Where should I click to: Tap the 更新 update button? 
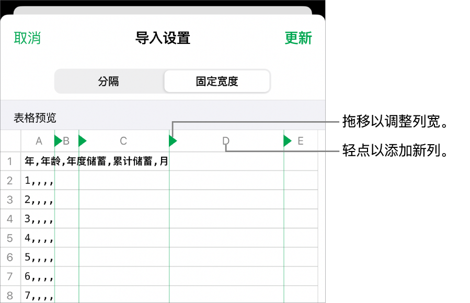298,38
